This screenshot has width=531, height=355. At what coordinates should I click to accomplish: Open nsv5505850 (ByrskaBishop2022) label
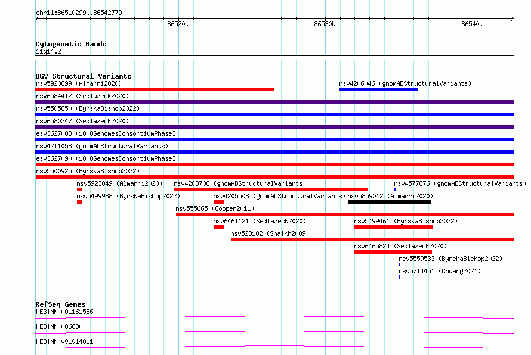coord(88,108)
